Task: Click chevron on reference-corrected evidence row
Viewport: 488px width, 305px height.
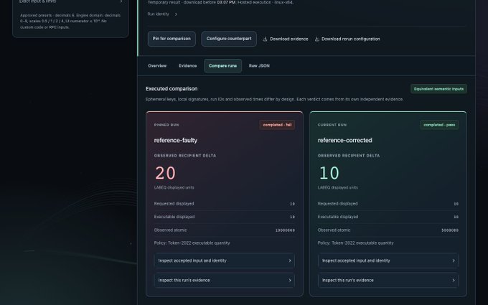Action: [454, 280]
